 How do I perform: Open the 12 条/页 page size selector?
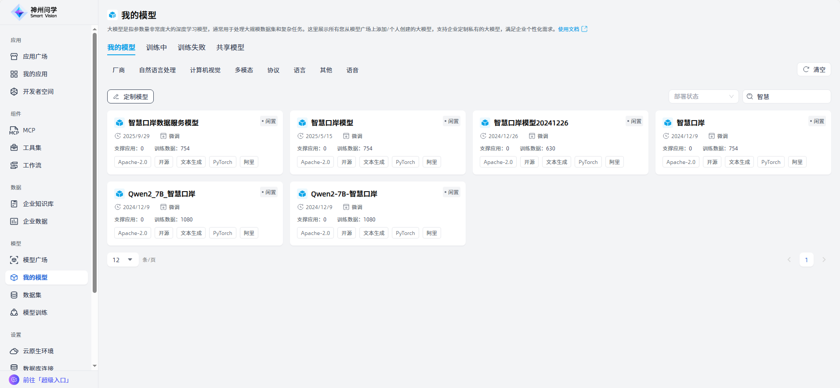point(123,260)
